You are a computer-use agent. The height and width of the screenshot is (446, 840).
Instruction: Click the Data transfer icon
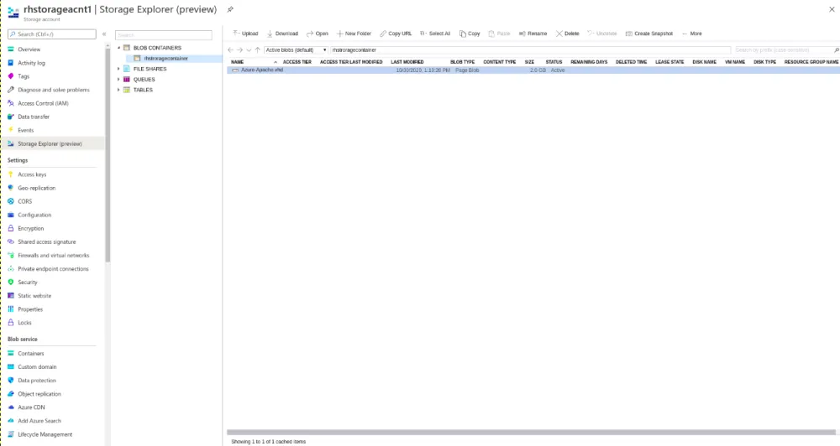[x=11, y=117]
